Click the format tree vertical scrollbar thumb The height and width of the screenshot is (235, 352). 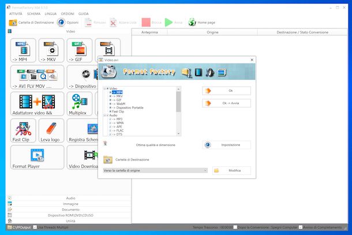pyautogui.click(x=178, y=102)
